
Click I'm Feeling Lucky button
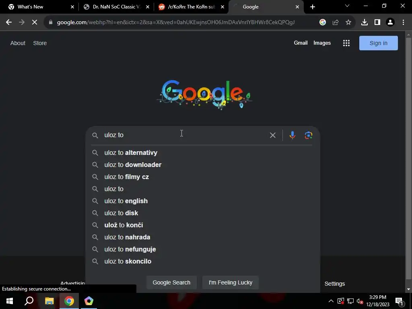[231, 282]
